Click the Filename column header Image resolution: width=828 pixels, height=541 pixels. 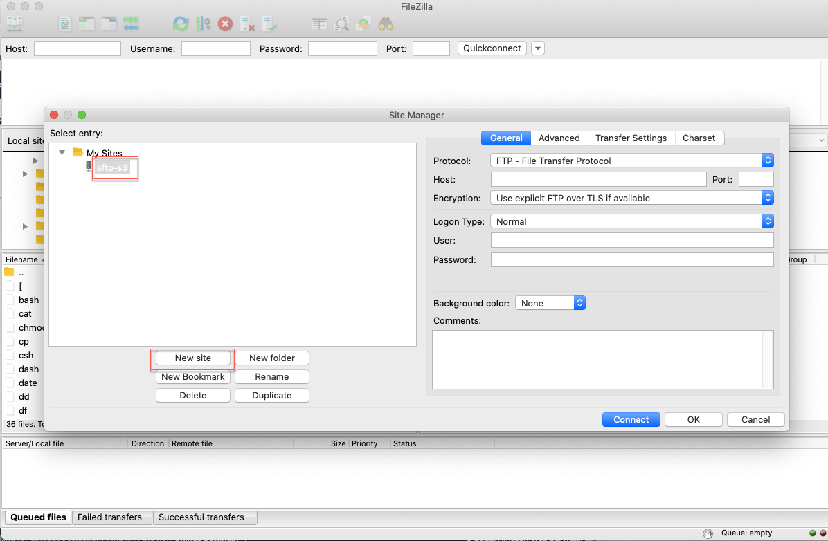click(x=24, y=259)
